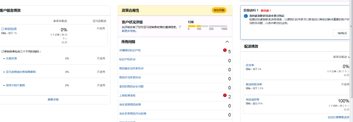Screen dimensions: 353x122
Task: Click the 0% value of 订单缺陷率
Action: pyautogui.click(x=64, y=30)
